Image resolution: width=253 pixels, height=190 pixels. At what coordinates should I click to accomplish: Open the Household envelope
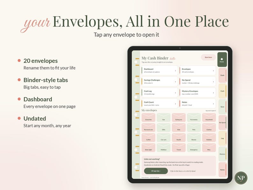[x=209, y=117]
